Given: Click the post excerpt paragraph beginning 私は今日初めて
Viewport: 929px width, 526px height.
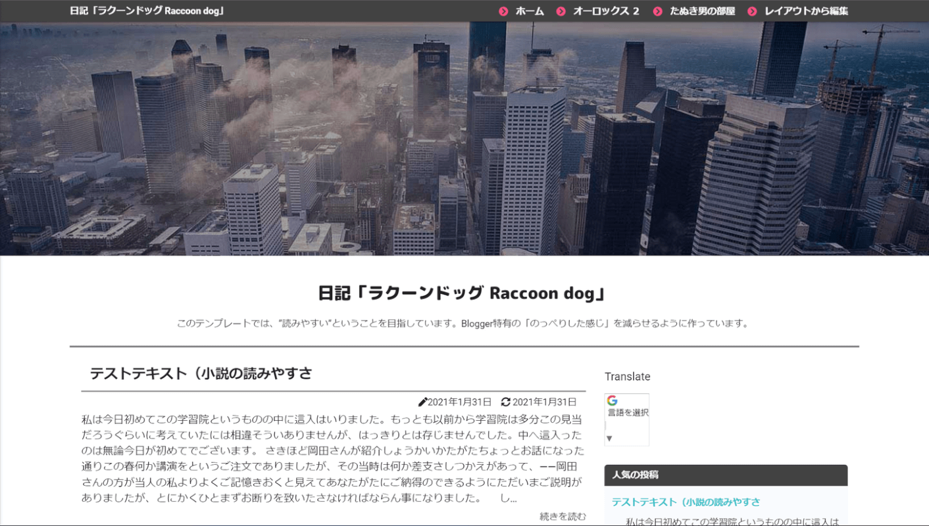Looking at the screenshot, I should pos(333,458).
